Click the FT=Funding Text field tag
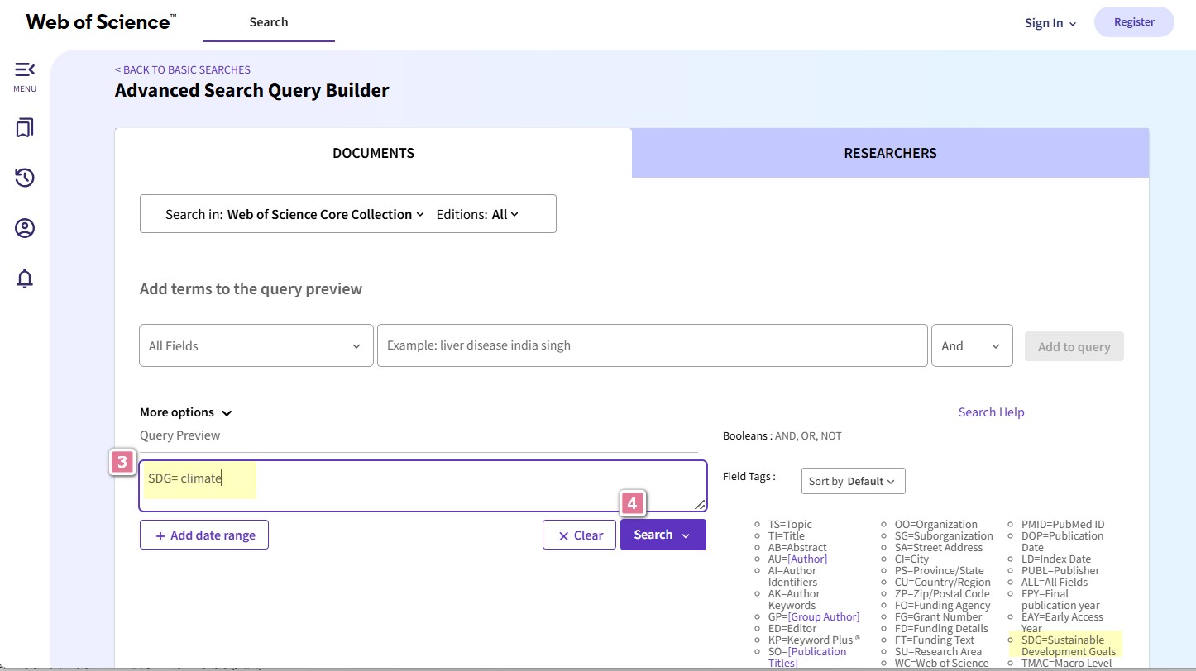The width and height of the screenshot is (1196, 671). tap(935, 640)
